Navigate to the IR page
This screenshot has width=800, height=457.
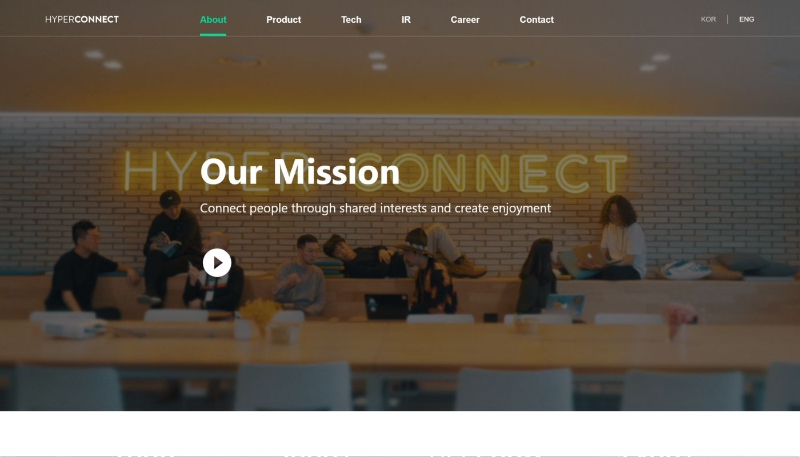click(x=406, y=19)
